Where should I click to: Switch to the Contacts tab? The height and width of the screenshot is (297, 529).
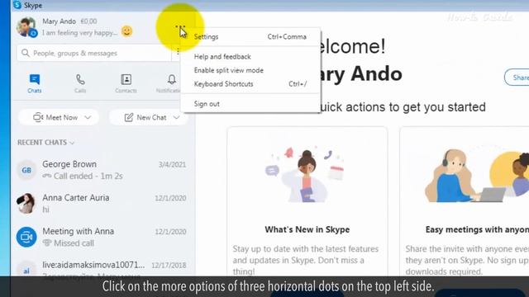click(126, 83)
